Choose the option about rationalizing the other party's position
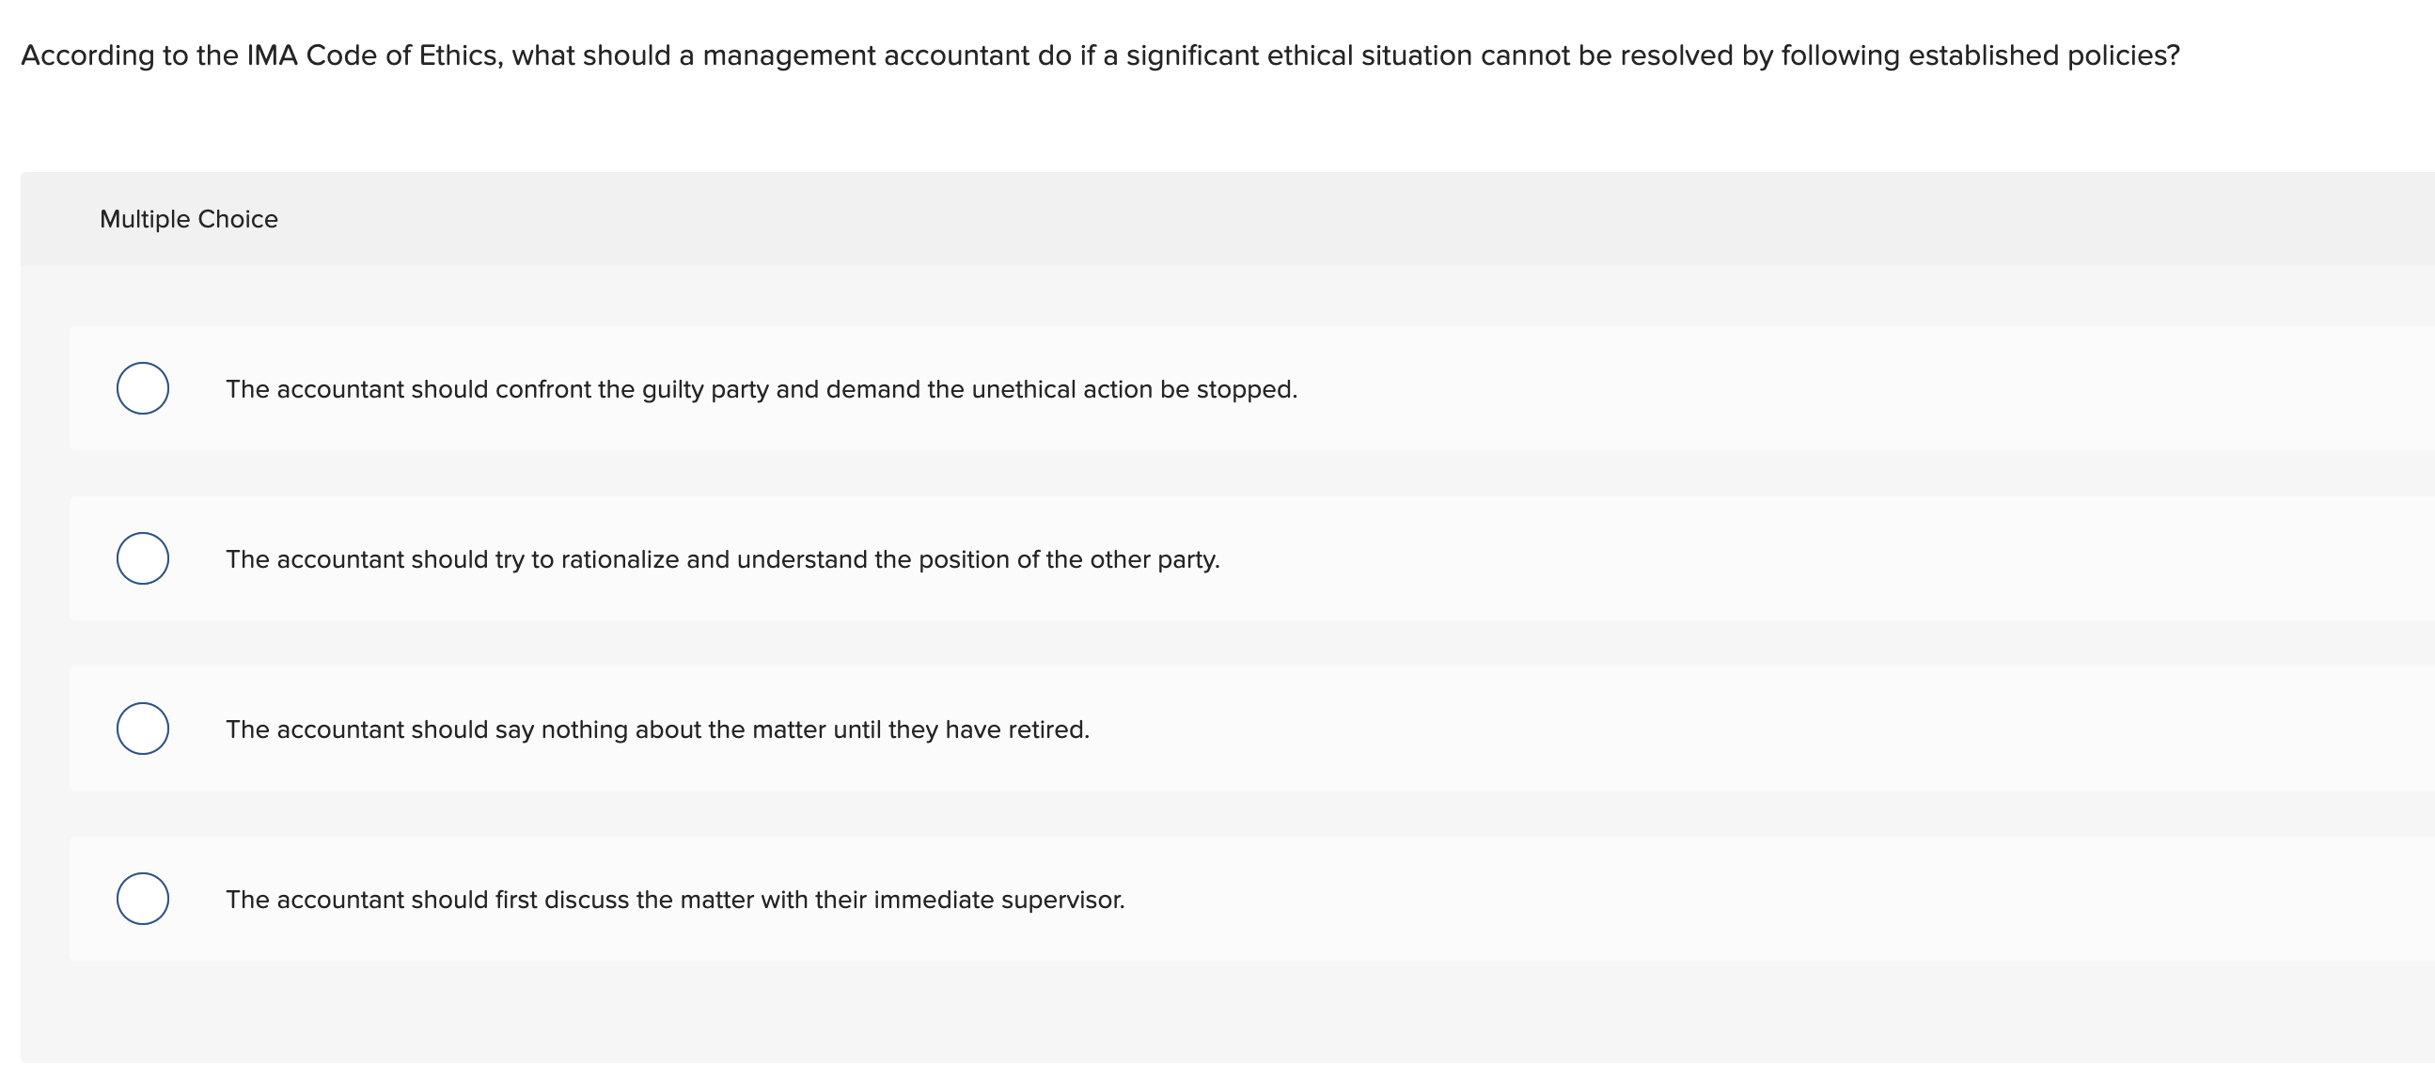Viewport: 2435px width, 1066px height. click(722, 558)
